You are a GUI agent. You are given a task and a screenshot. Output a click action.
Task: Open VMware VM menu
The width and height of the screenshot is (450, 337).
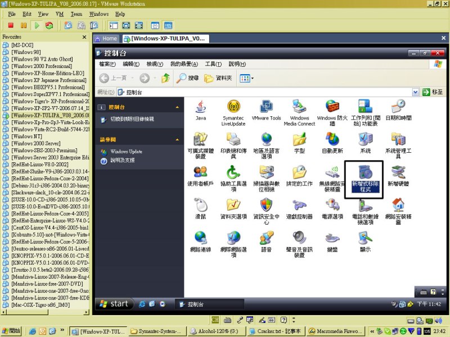tap(60, 14)
